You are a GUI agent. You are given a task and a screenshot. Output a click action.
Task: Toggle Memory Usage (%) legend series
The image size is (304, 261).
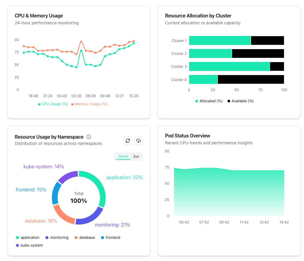pyautogui.click(x=89, y=104)
